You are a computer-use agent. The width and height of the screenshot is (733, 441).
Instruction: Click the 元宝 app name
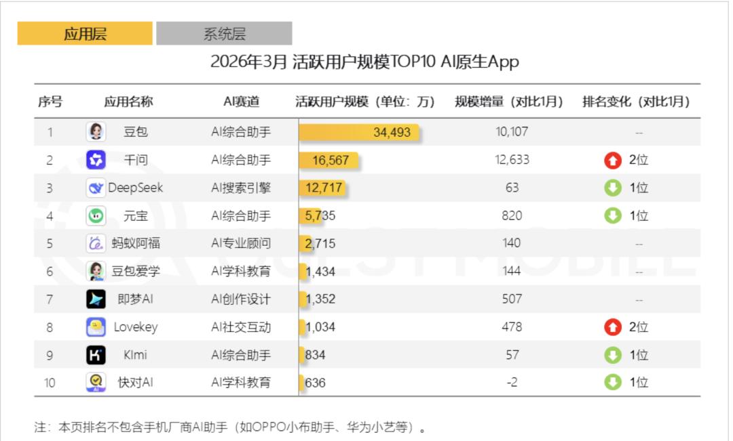point(136,215)
